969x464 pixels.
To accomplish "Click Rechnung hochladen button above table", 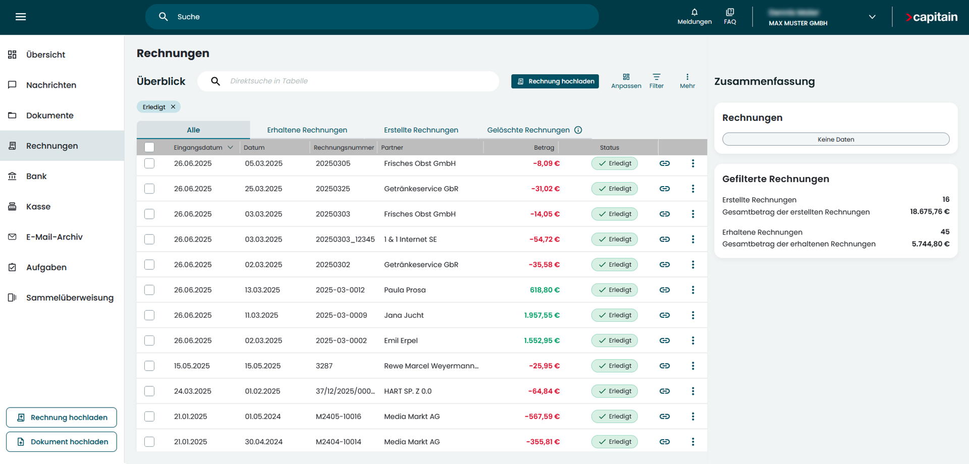I will pos(555,81).
